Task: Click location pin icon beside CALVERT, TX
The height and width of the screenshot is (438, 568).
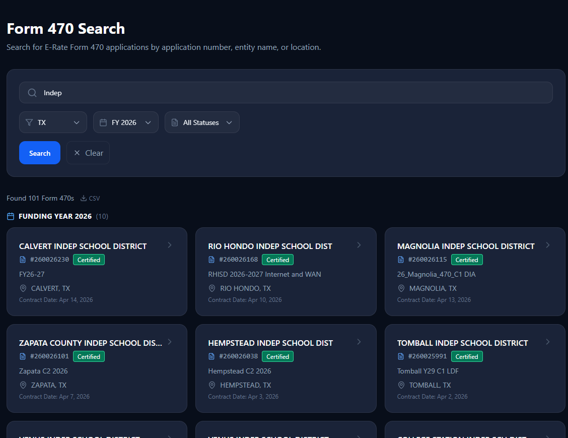Action: [23, 288]
